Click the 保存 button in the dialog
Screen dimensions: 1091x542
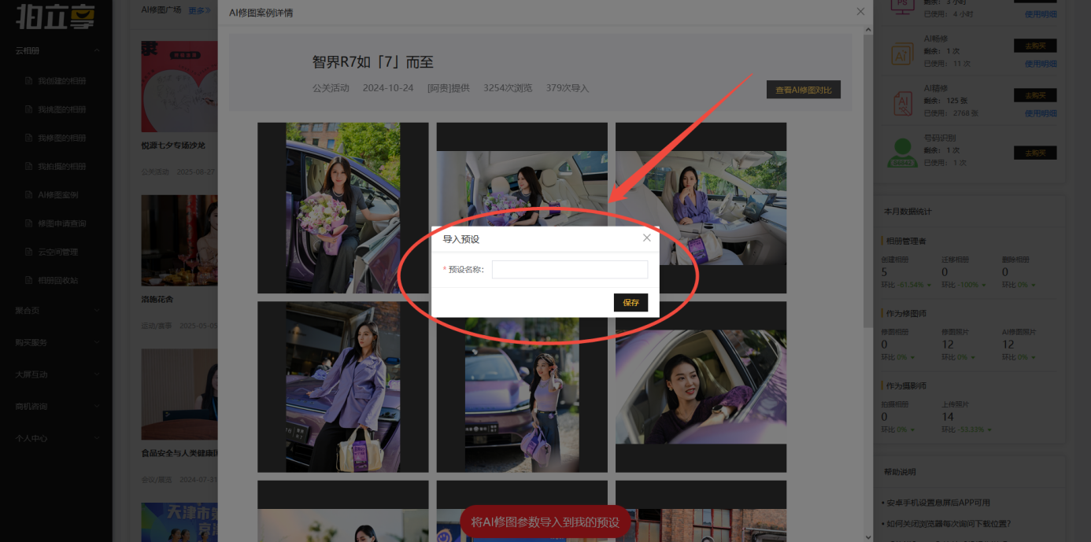tap(631, 302)
